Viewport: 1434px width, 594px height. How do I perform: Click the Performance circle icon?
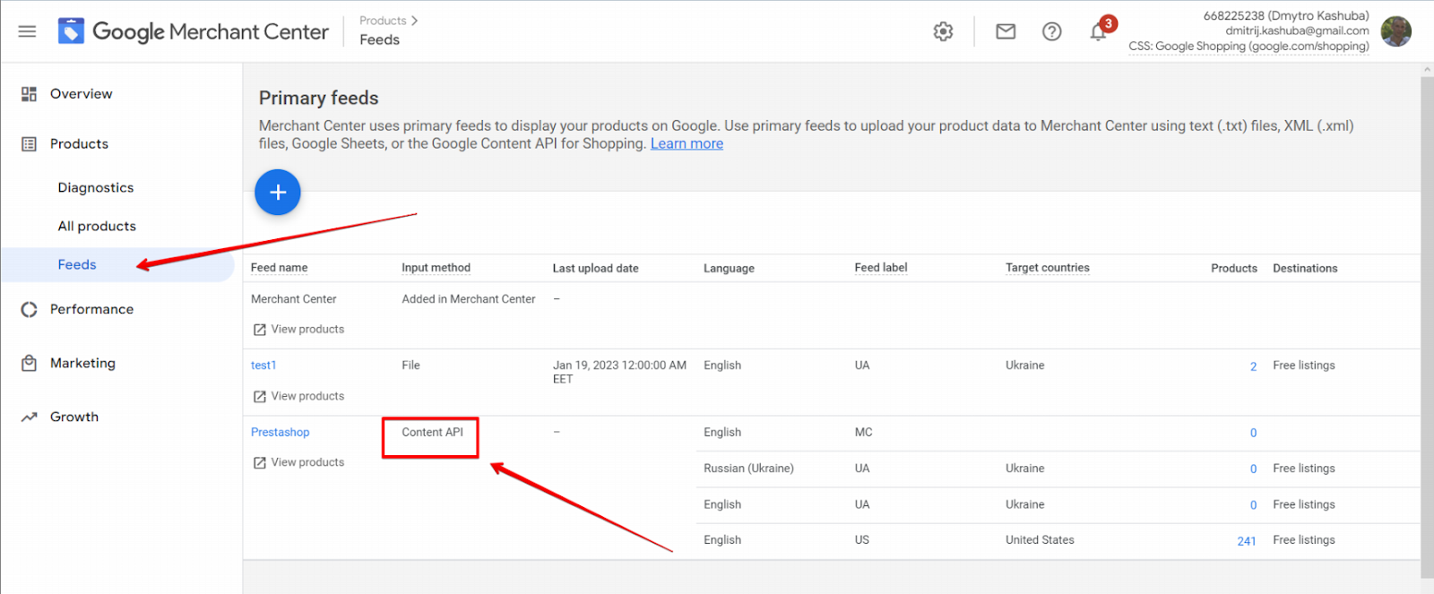[x=29, y=309]
